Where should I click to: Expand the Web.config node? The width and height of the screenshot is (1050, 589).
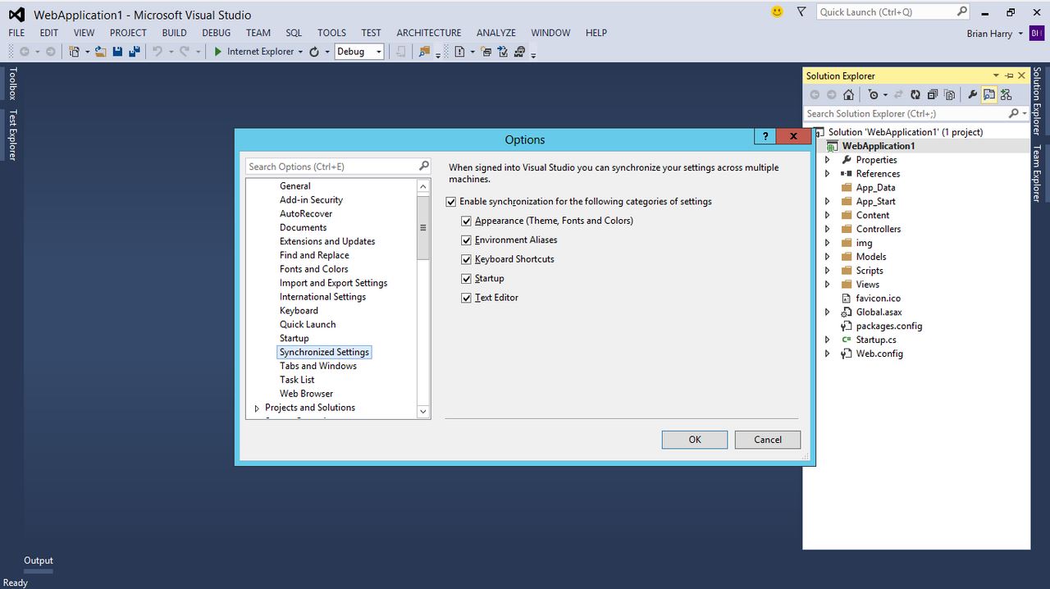pyautogui.click(x=827, y=354)
